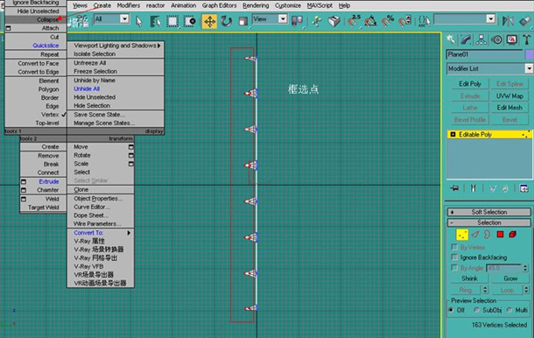
Task: Click the Mirror tool icon
Action: click(x=508, y=22)
